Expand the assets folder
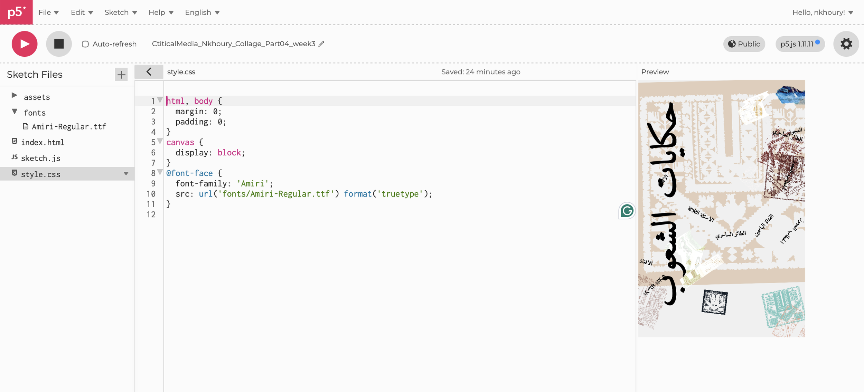 tap(14, 95)
